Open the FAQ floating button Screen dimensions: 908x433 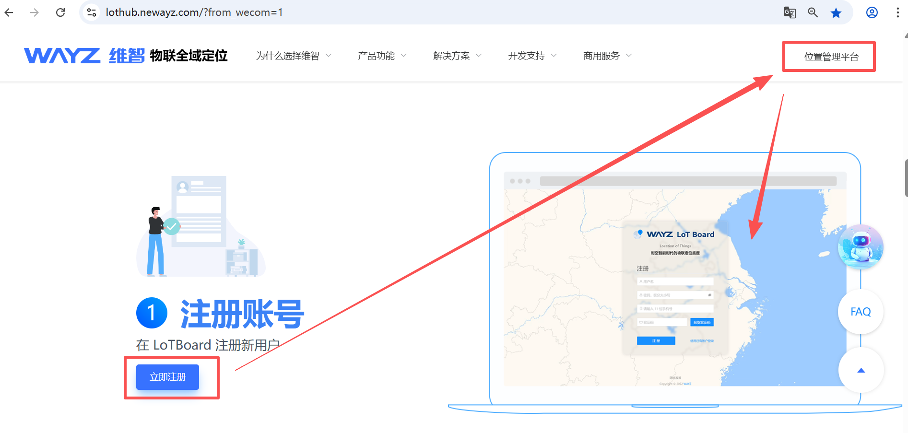pos(861,312)
